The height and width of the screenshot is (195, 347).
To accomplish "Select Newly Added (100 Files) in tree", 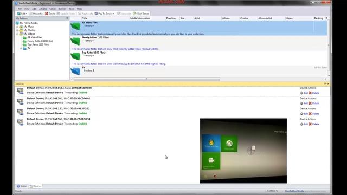I will coord(40,41).
